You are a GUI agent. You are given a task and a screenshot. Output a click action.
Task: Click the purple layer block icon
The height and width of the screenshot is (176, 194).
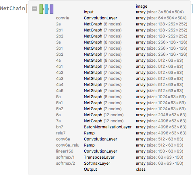pos(52,9)
